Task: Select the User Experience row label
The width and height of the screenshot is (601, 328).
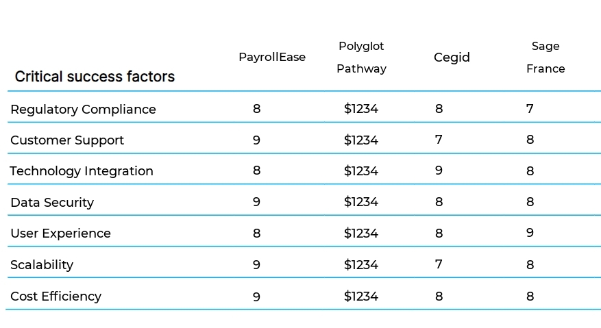Action: (x=60, y=234)
